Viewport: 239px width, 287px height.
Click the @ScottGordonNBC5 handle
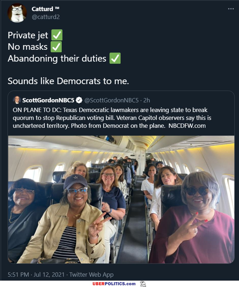point(111,100)
